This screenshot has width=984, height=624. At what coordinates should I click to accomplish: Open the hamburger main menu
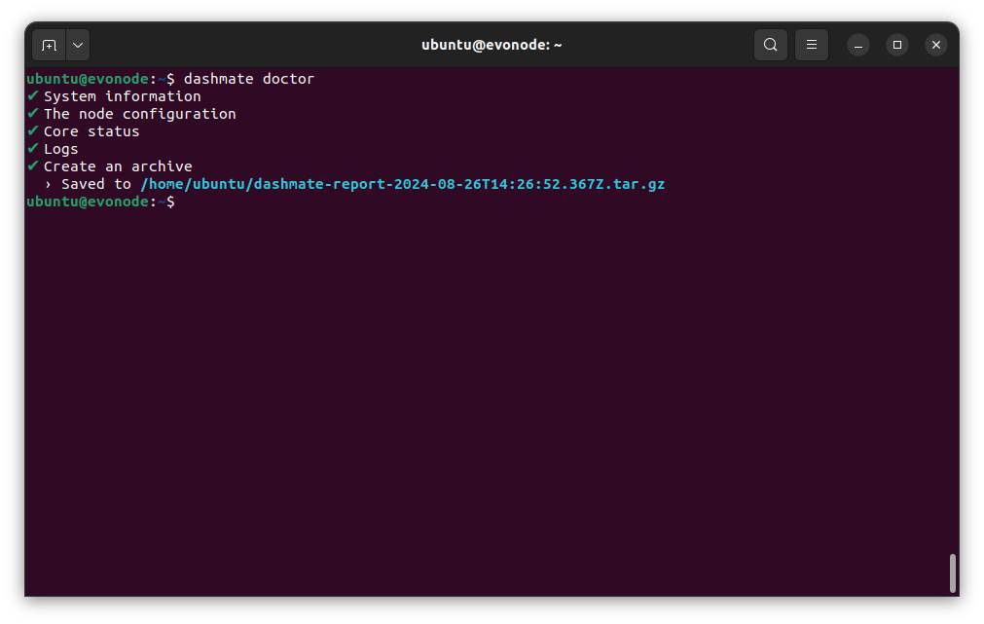[811, 45]
